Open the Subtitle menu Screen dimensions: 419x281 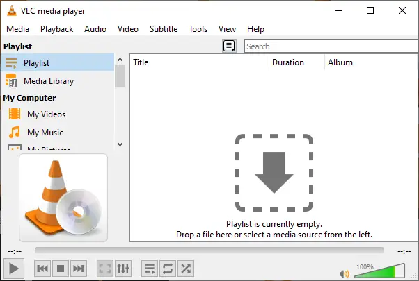point(164,28)
